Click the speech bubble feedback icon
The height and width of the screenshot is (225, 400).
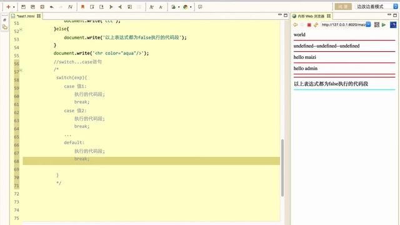pyautogui.click(x=200, y=7)
